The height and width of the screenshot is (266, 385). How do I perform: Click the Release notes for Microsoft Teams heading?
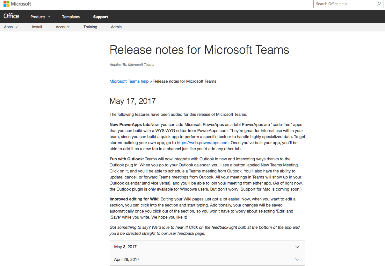[199, 50]
